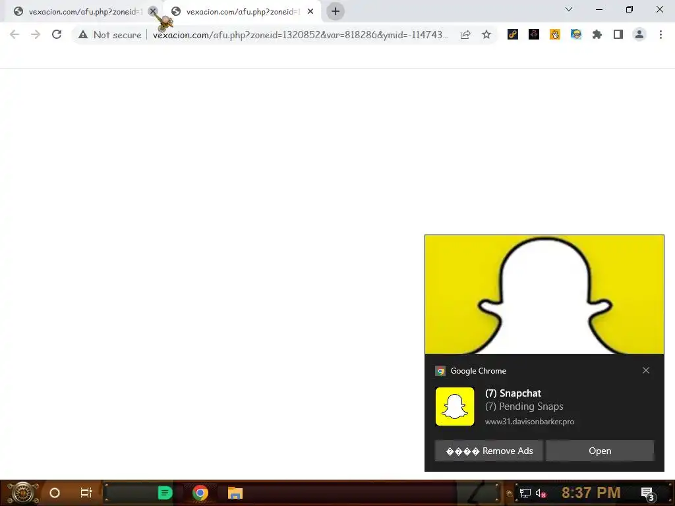Dismiss the Google Chrome notification
Screen dimensions: 675x506
click(646, 370)
